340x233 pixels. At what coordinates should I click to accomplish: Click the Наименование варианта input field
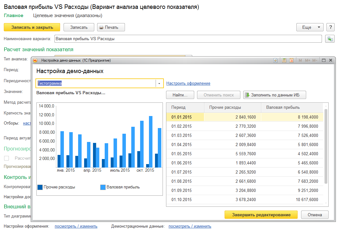(x=188, y=39)
